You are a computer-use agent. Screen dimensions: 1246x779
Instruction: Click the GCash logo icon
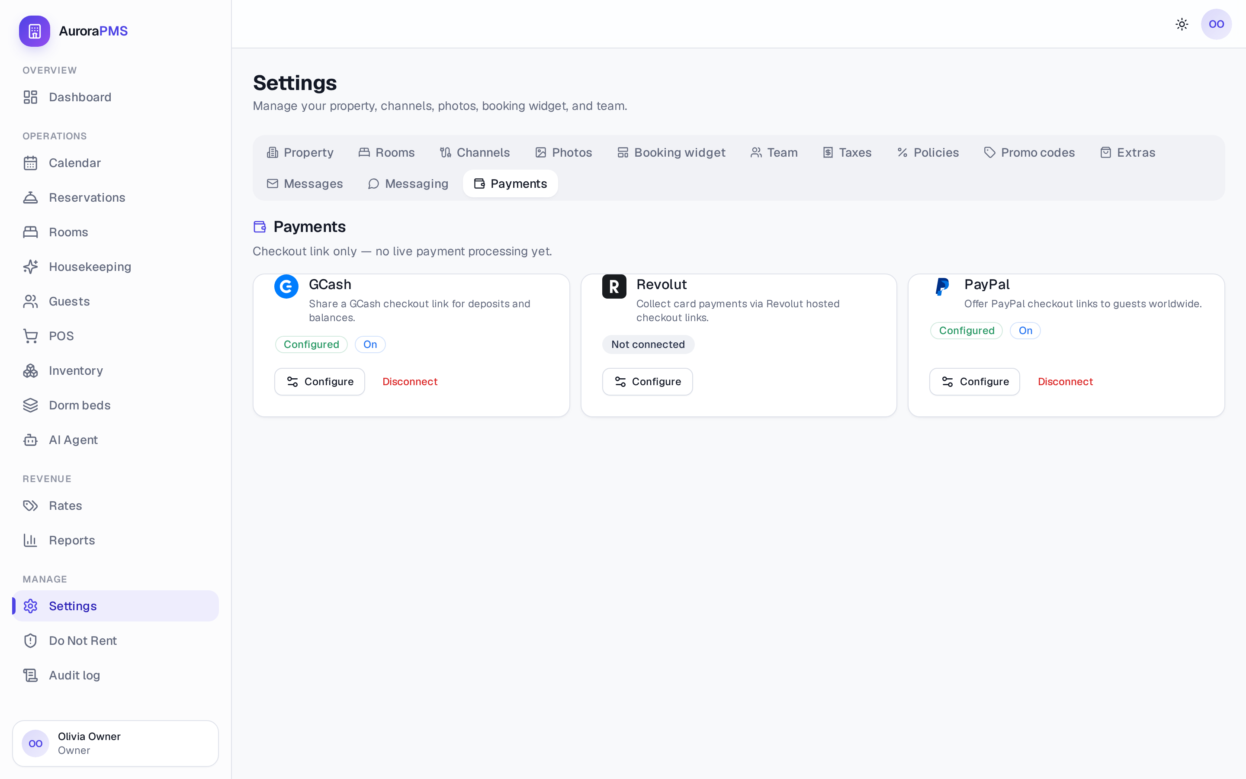[x=286, y=286]
